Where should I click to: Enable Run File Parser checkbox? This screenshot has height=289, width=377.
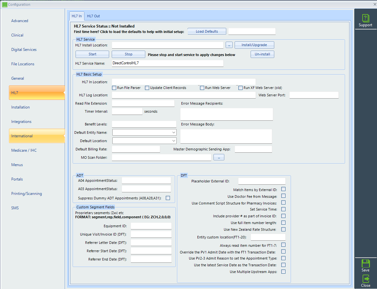(x=114, y=88)
